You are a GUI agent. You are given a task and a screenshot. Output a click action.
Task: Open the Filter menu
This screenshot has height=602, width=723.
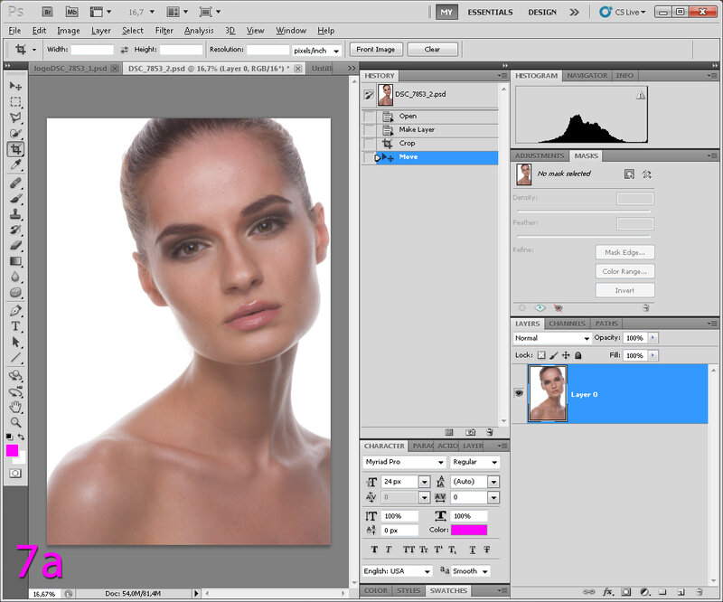164,31
